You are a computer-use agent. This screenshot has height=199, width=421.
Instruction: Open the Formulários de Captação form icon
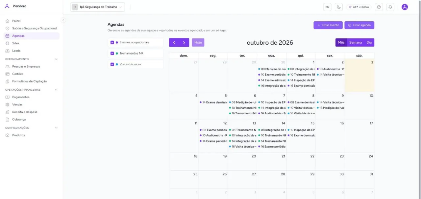(x=8, y=81)
